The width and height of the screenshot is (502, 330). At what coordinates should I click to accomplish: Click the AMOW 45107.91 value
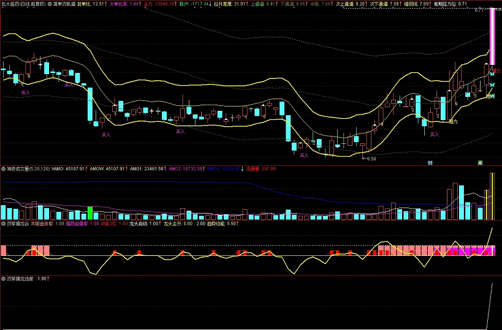click(108, 169)
